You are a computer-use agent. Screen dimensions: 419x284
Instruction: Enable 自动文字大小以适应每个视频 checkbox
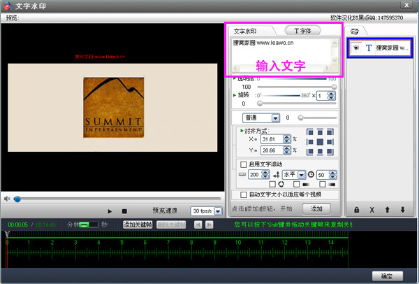pyautogui.click(x=243, y=194)
